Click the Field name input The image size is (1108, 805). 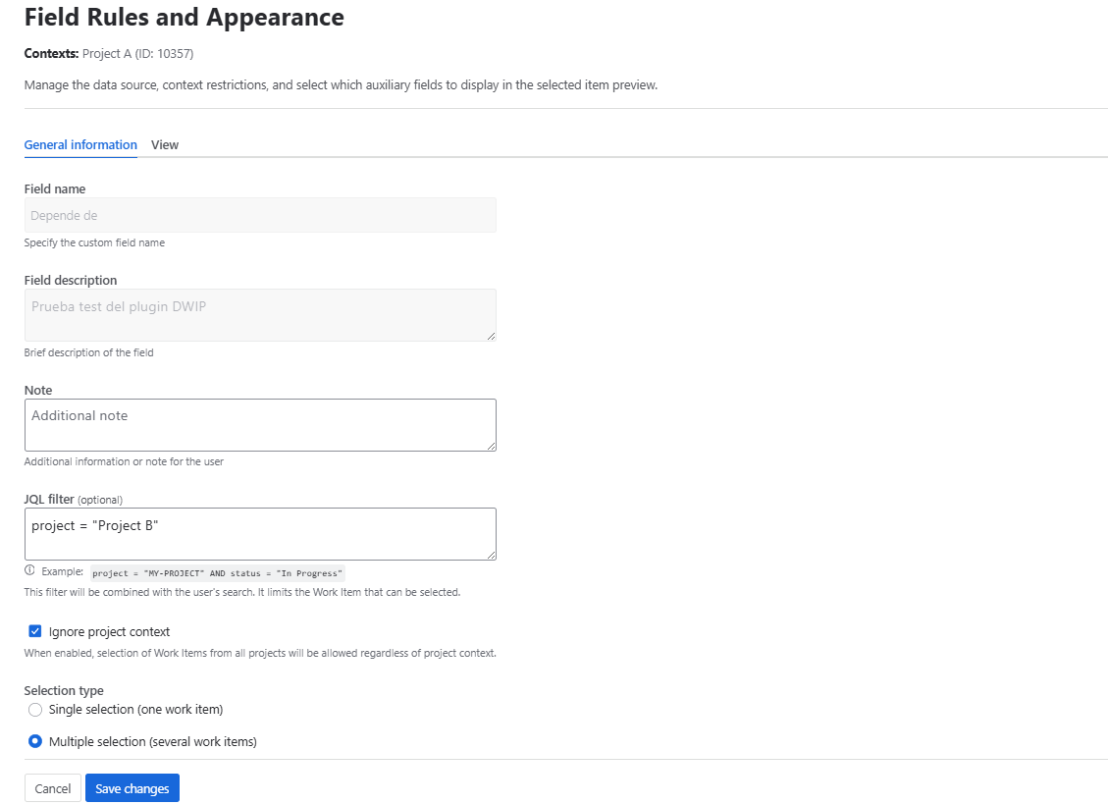(x=260, y=215)
